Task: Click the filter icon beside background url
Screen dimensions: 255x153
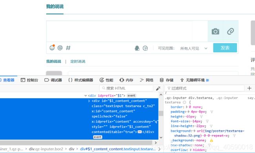Action: click(234, 136)
